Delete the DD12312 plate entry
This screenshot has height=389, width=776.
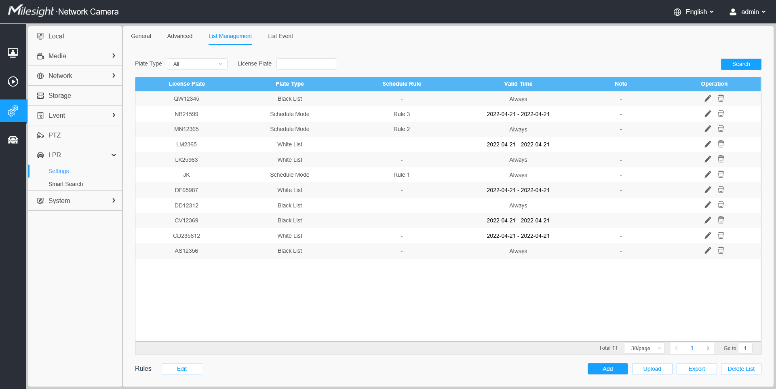721,205
